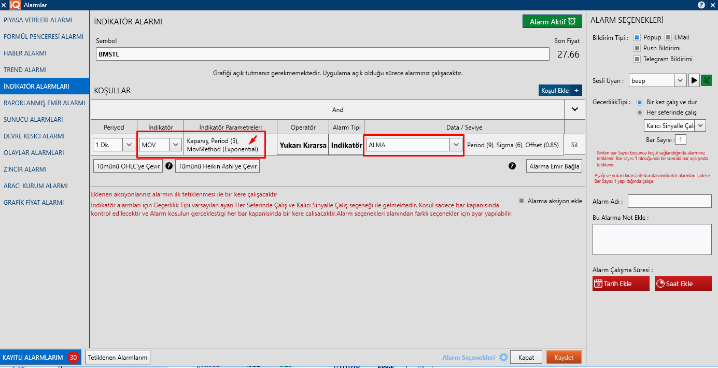Image resolution: width=718 pixels, height=368 pixels.
Task: Click the Tarih Ekle calendar button
Action: (x=621, y=284)
